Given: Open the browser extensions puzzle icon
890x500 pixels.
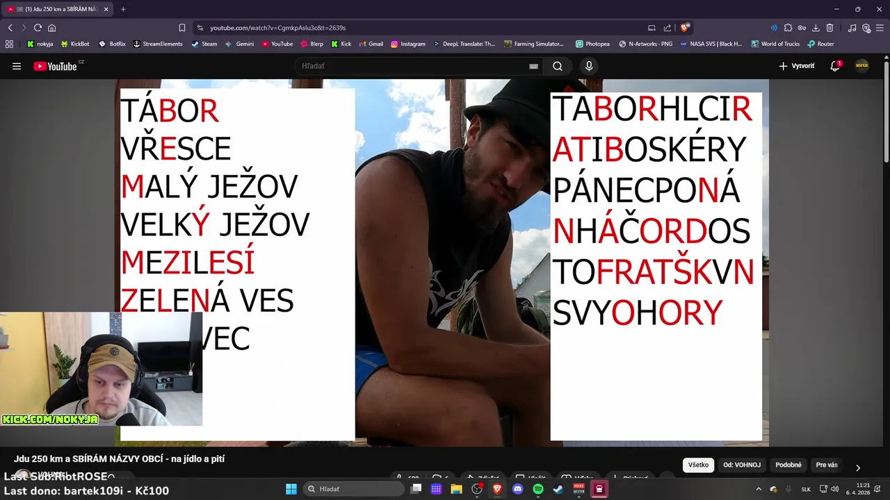Looking at the screenshot, I should (x=788, y=28).
